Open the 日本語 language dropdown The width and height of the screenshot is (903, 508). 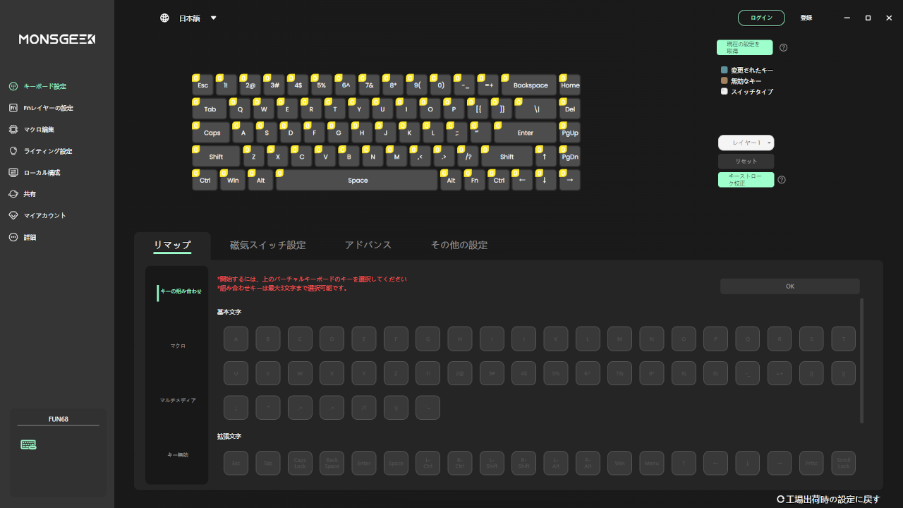click(213, 18)
